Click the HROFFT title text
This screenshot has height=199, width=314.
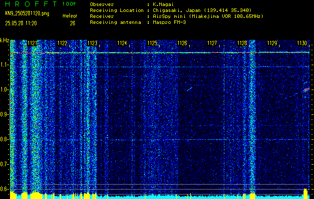pos(31,4)
